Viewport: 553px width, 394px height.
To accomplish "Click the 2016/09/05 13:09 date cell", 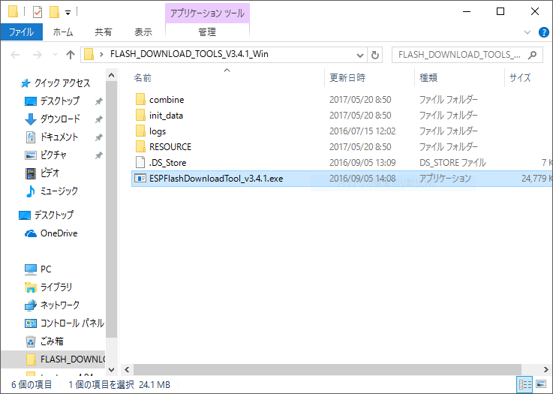I will pyautogui.click(x=362, y=163).
